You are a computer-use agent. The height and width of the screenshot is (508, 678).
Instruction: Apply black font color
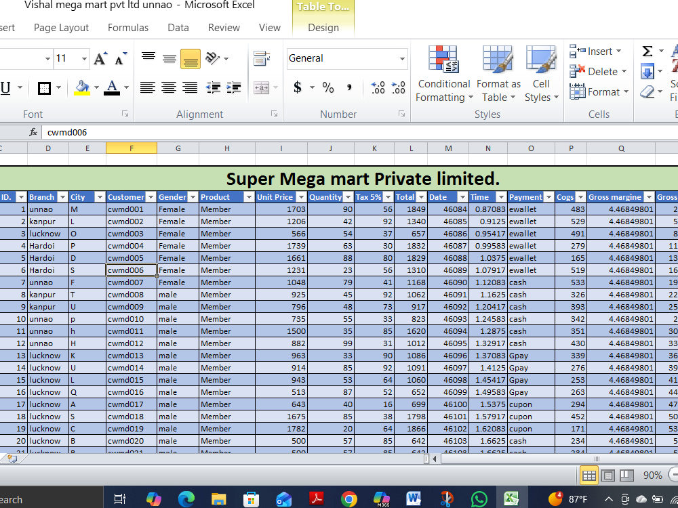(x=113, y=87)
